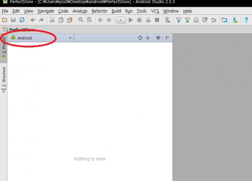Open the Project Structure icon
Image resolution: width=252 pixels, height=181 pixels.
224,20
